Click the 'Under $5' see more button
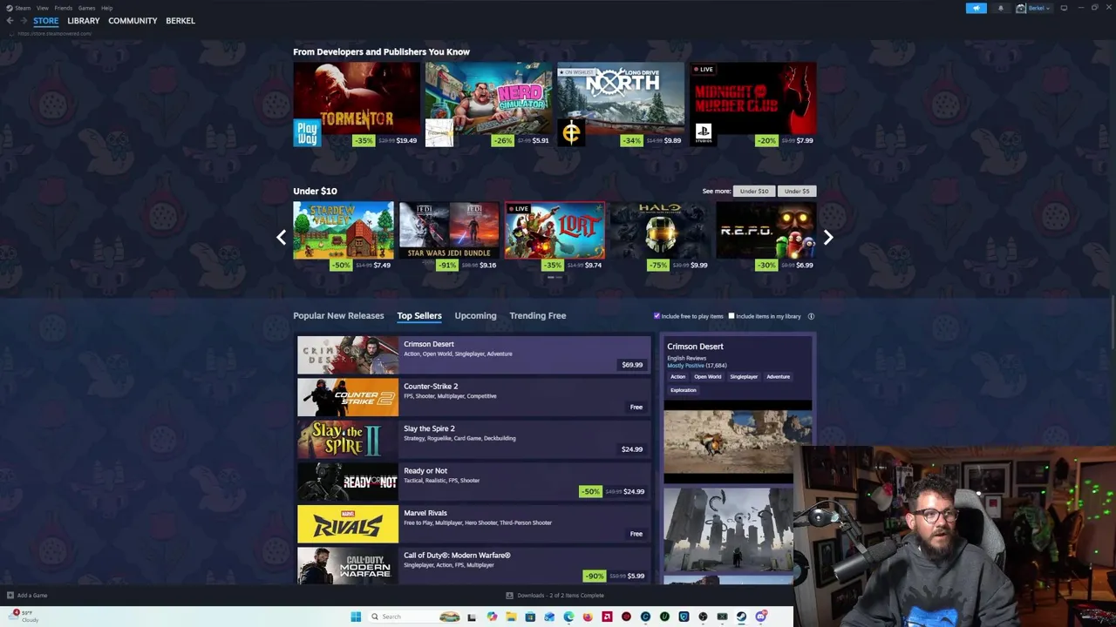Image resolution: width=1116 pixels, height=627 pixels. point(797,191)
